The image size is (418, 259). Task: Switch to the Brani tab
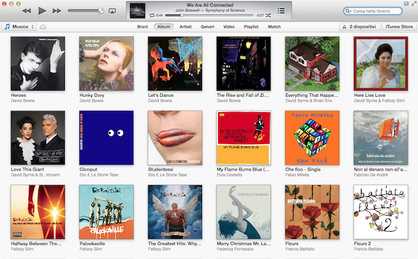point(143,26)
